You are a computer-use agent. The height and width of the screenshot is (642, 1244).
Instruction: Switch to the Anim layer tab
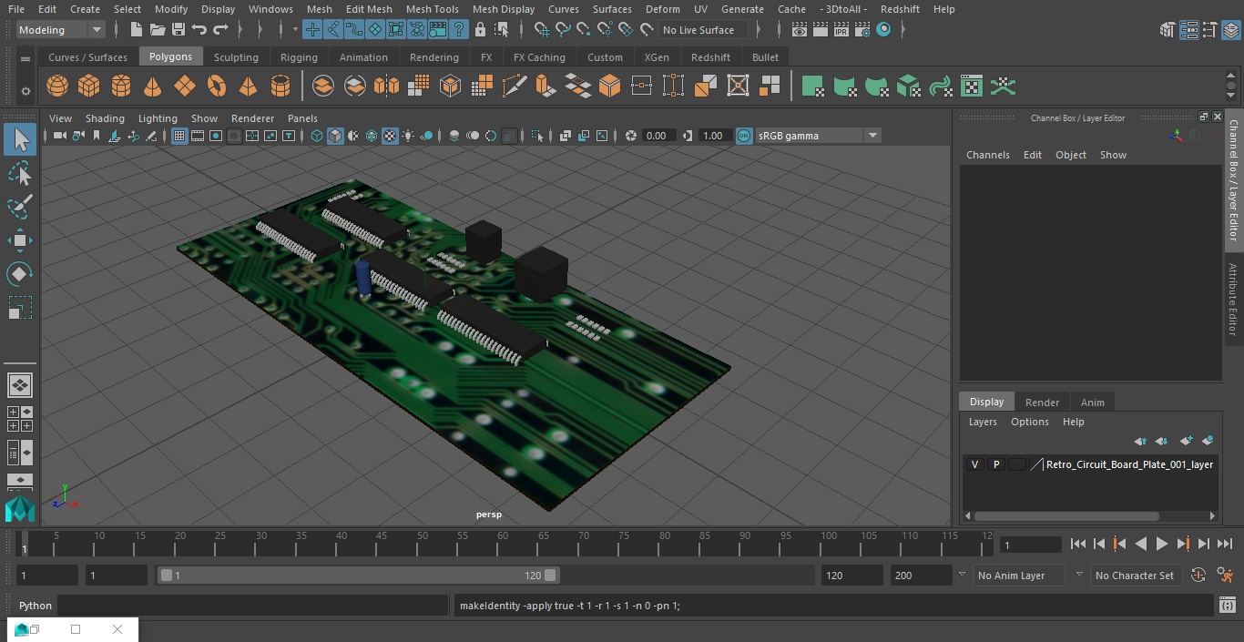[x=1092, y=403]
